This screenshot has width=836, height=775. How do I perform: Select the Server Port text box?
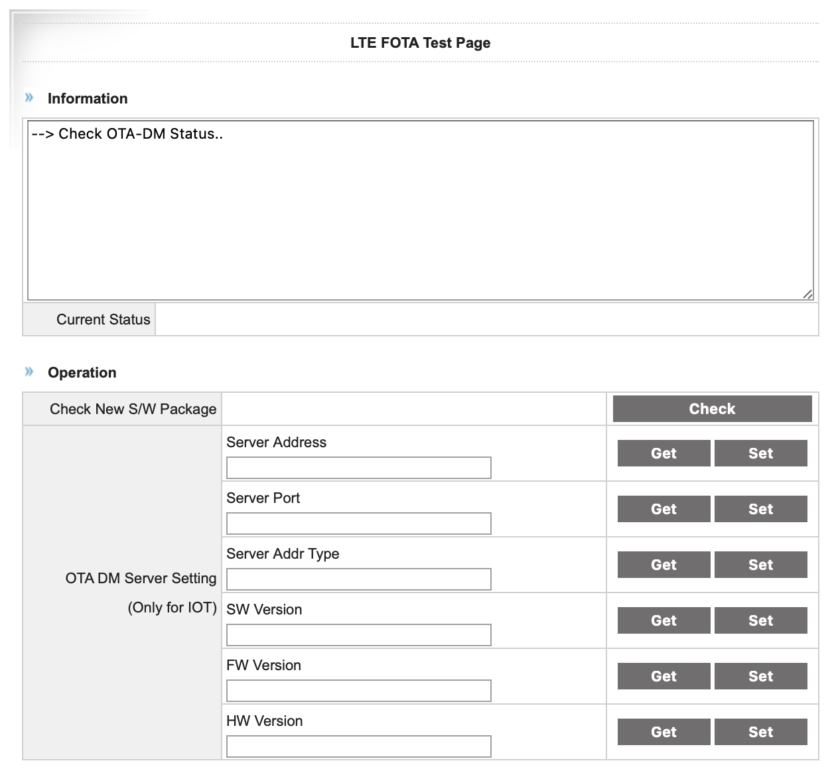click(358, 524)
